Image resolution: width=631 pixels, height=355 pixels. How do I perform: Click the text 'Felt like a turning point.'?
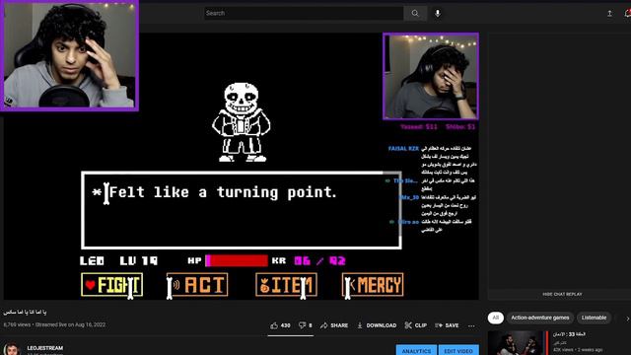click(x=223, y=192)
